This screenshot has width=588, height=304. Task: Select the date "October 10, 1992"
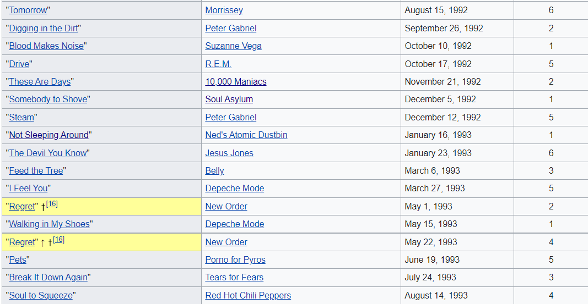pyautogui.click(x=438, y=46)
